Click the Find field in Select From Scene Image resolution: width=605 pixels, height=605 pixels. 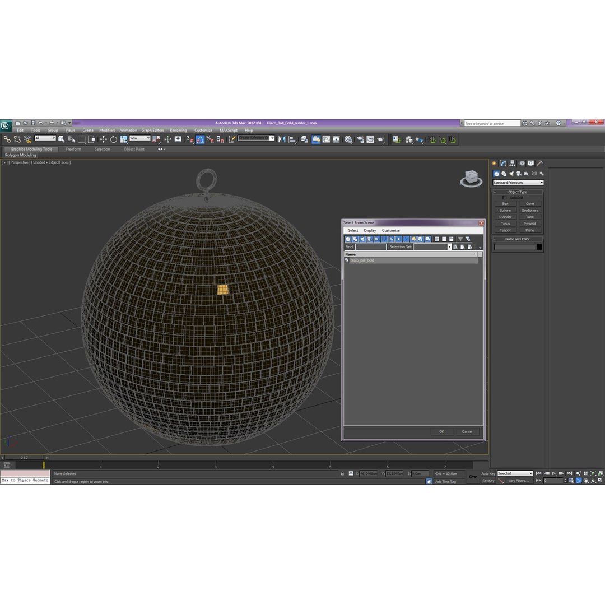click(370, 247)
